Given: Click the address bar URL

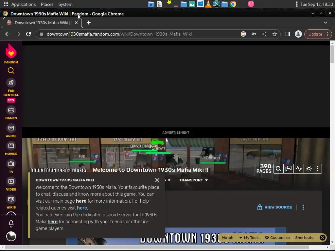Looking at the screenshot, I should (x=119, y=34).
